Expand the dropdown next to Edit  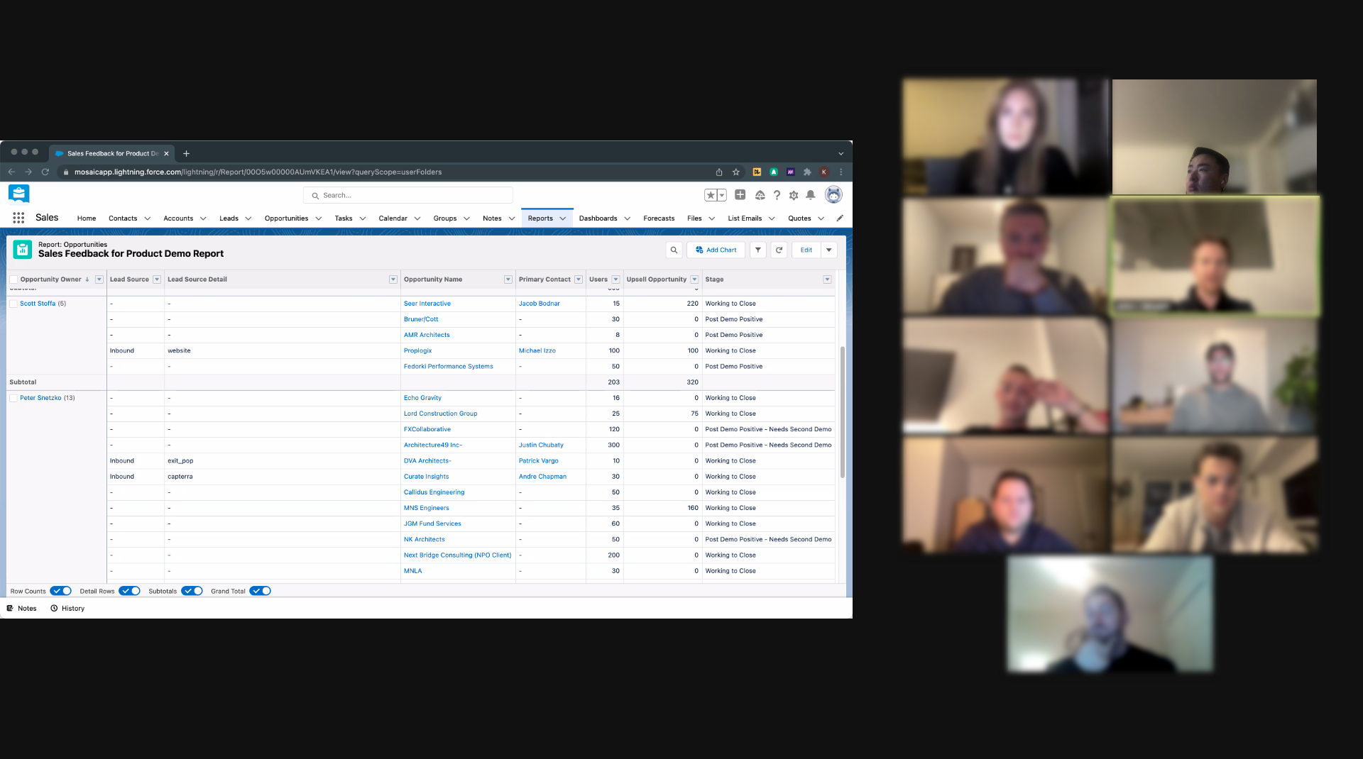click(829, 250)
